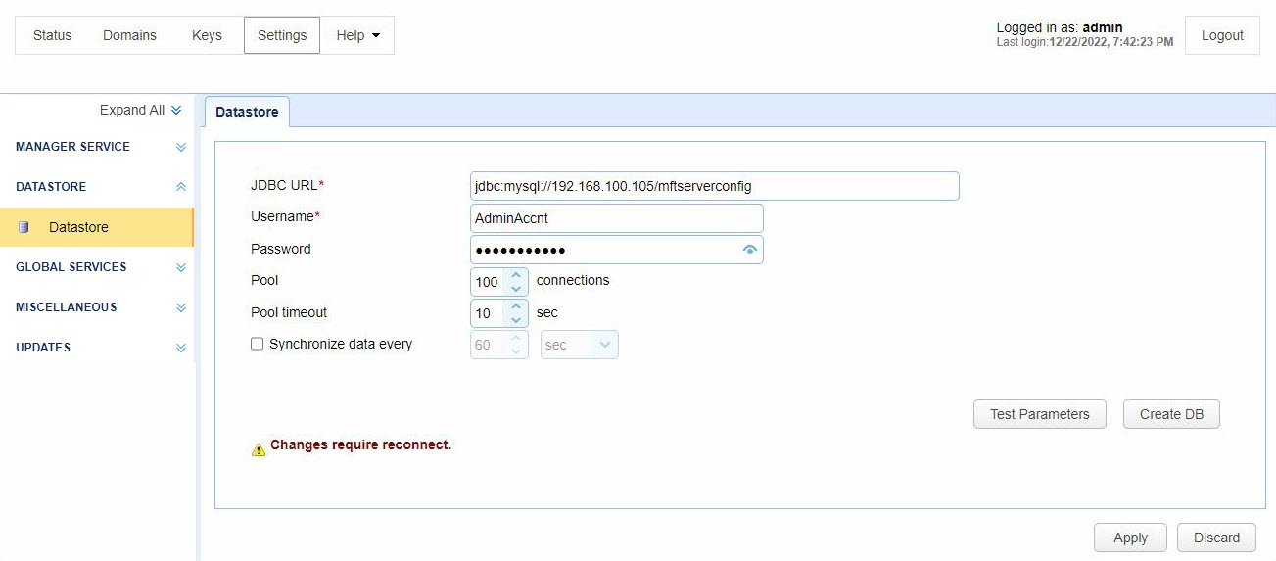
Task: Decrease Pool connections with down arrow
Action: tap(516, 289)
